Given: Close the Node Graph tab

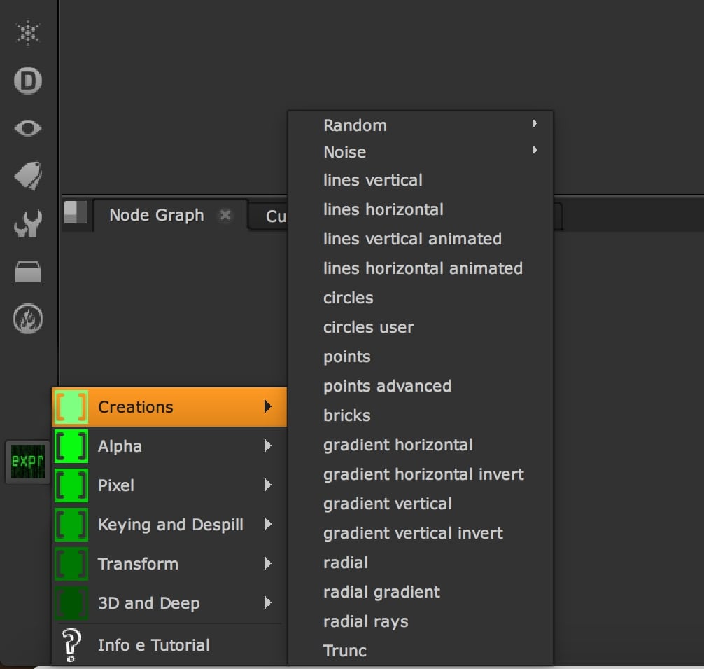Looking at the screenshot, I should click(x=225, y=215).
